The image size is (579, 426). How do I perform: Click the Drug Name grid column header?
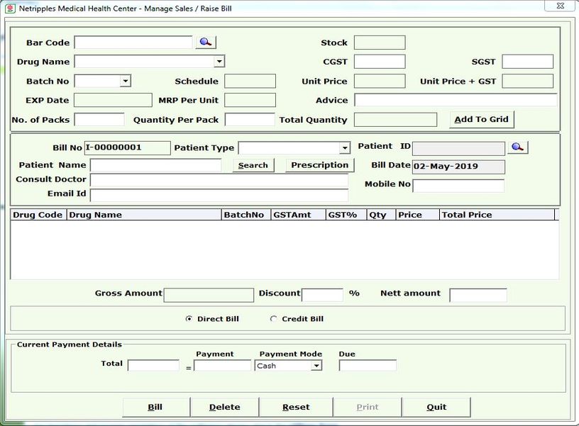[x=144, y=215]
